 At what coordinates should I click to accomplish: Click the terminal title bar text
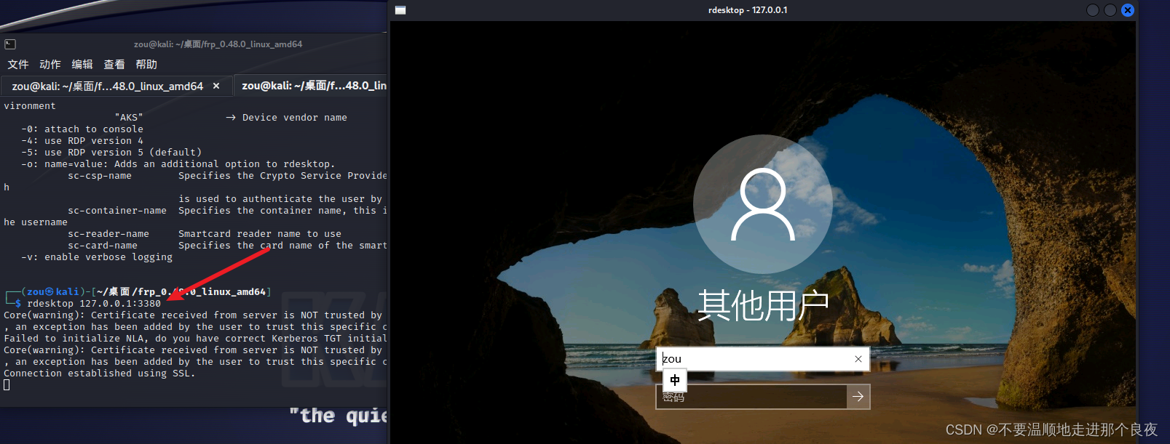pos(218,44)
